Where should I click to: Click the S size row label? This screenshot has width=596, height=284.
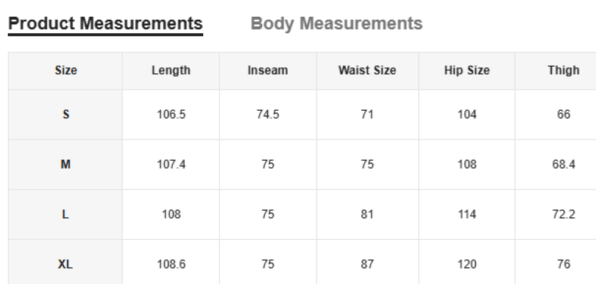[x=66, y=114]
